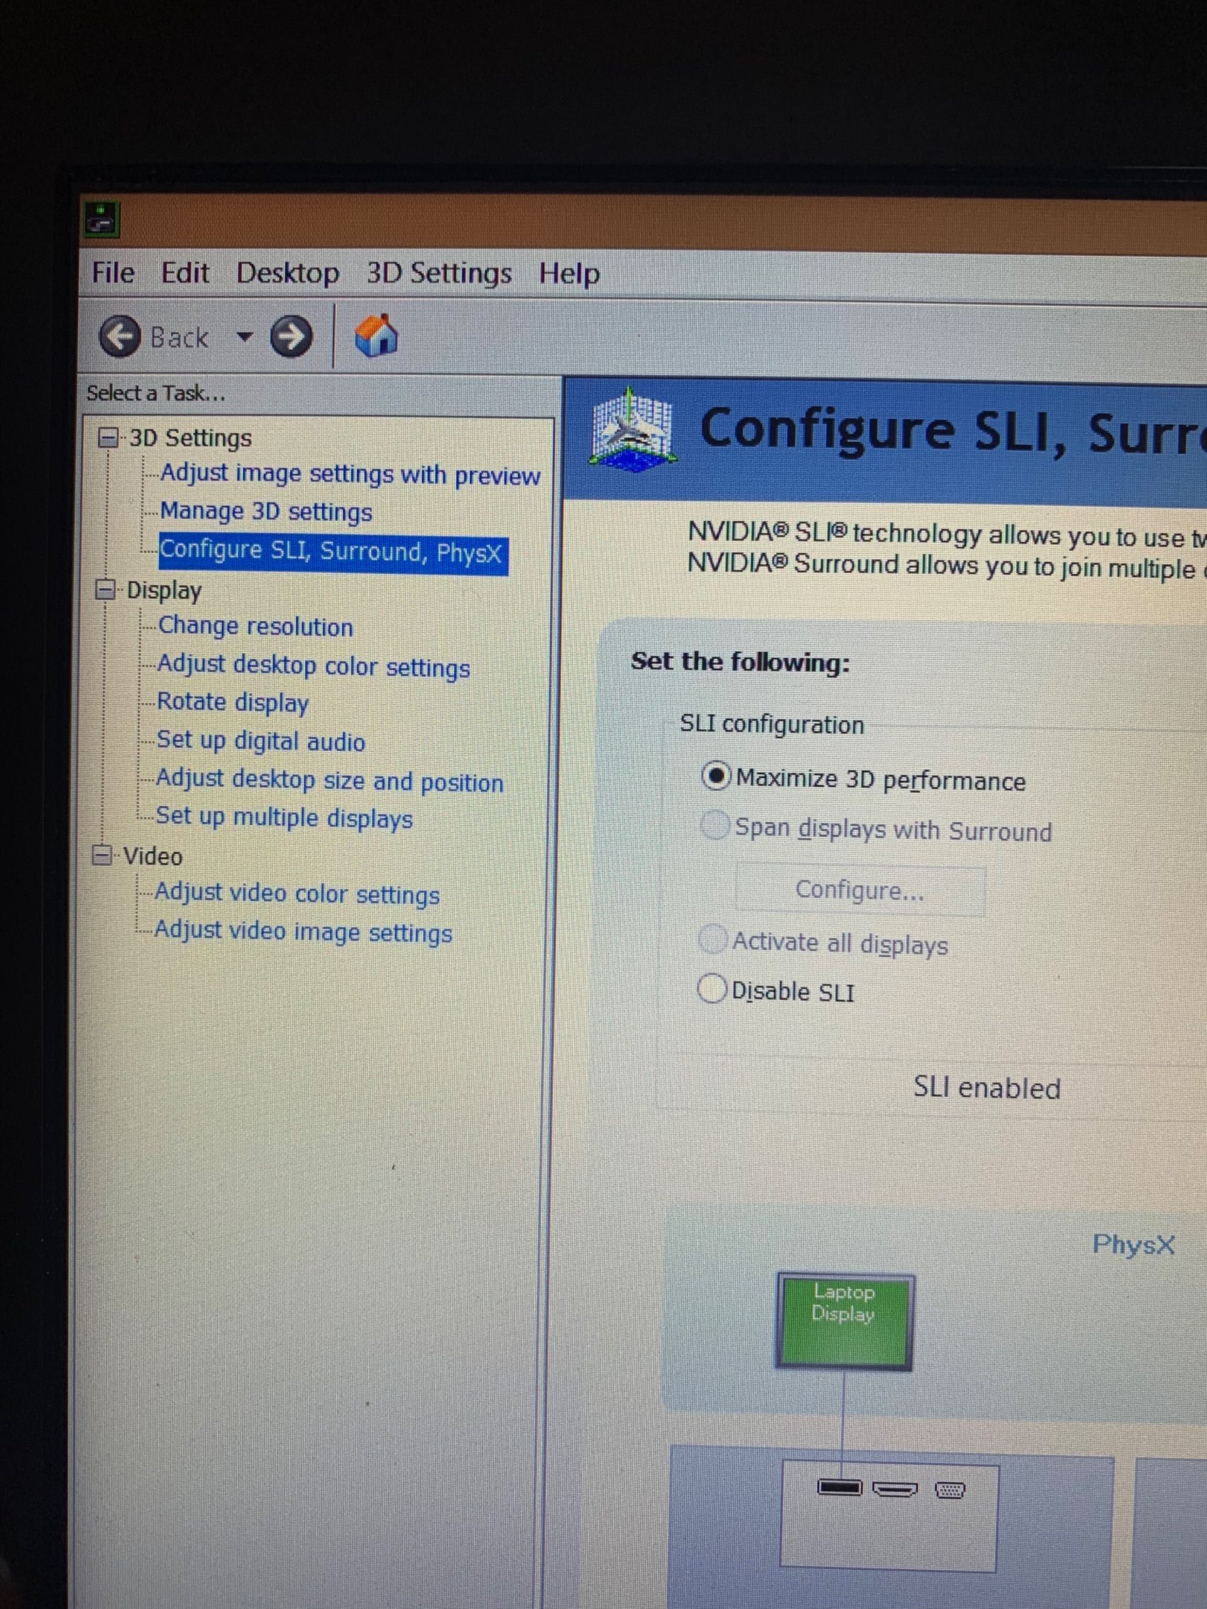1207x1609 pixels.
Task: Open Adjust video color settings
Action: [297, 894]
